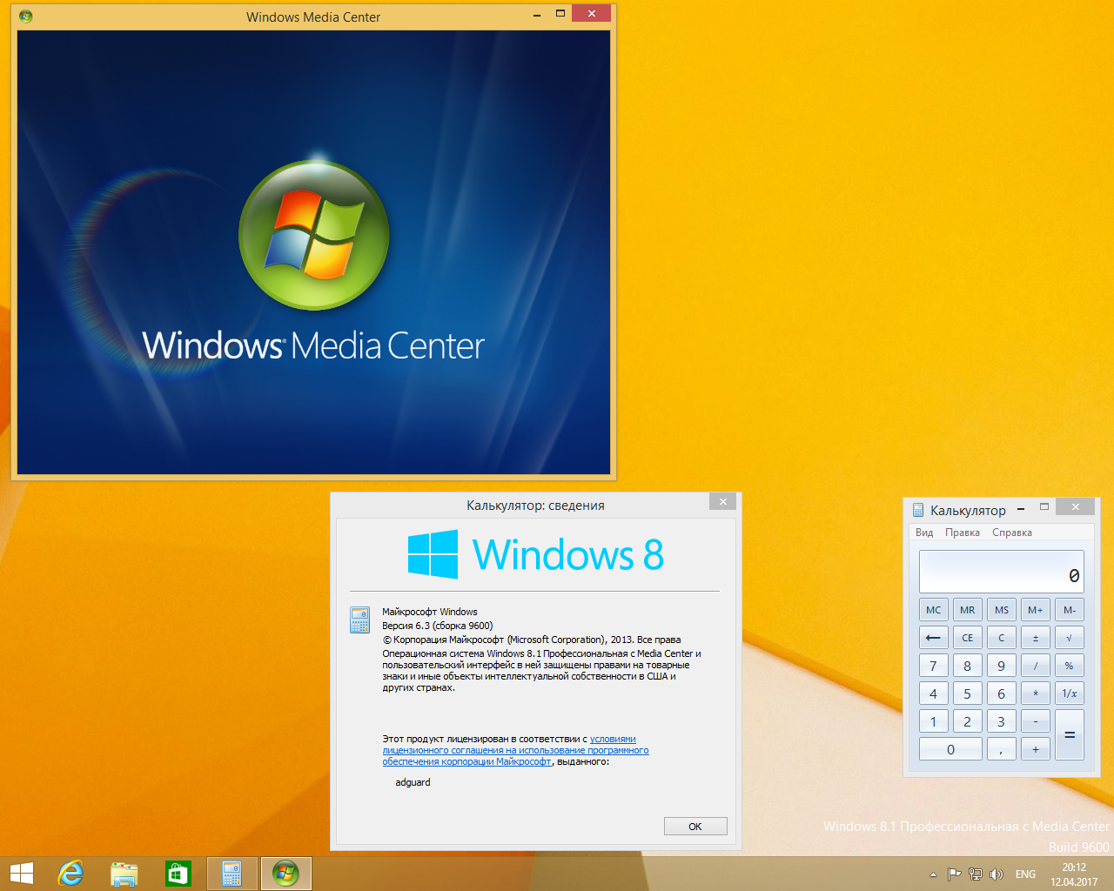Open network status tray icon
The width and height of the screenshot is (1114, 891).
point(976,874)
